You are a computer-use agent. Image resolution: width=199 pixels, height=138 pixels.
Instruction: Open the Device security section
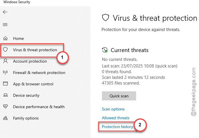click(x=26, y=95)
